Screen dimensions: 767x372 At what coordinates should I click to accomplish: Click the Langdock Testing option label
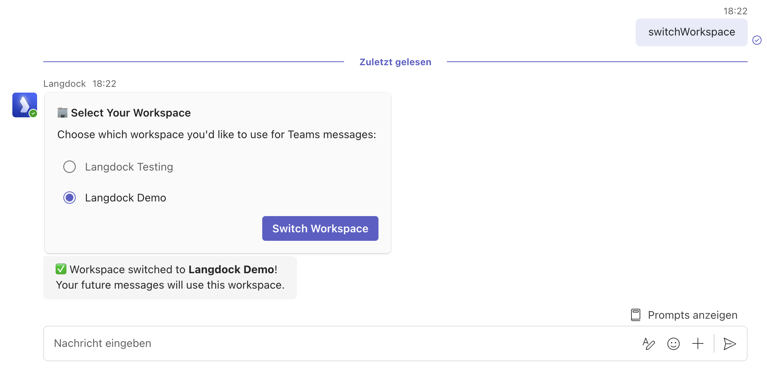pyautogui.click(x=129, y=167)
